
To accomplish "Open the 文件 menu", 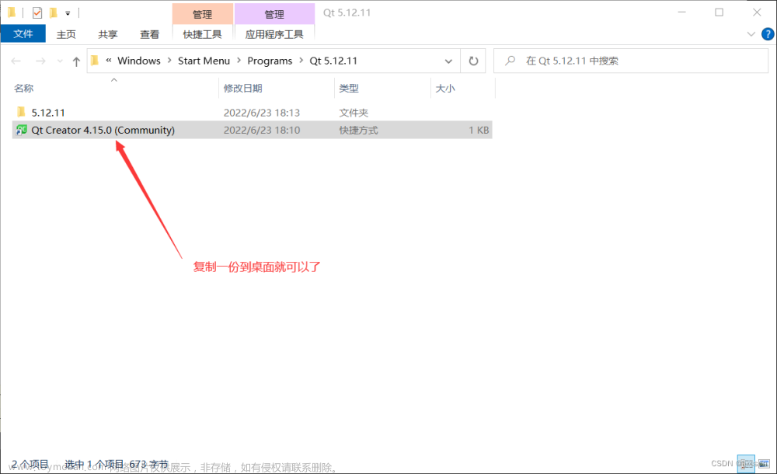I will (23, 33).
